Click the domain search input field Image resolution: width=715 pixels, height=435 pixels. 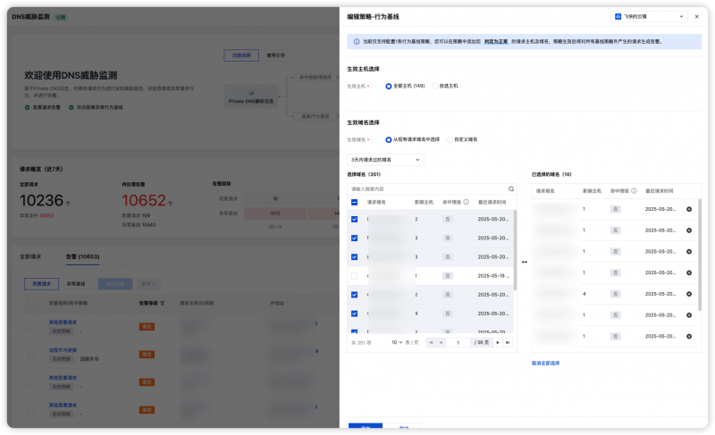tap(428, 188)
